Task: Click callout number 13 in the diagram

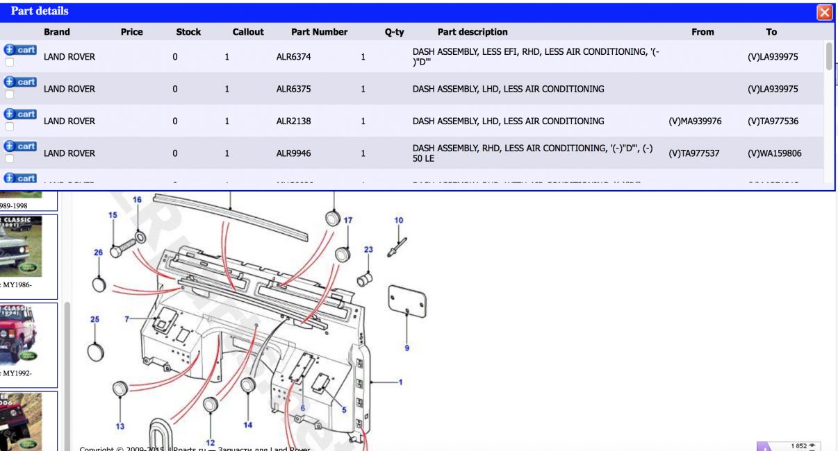Action: click(120, 426)
